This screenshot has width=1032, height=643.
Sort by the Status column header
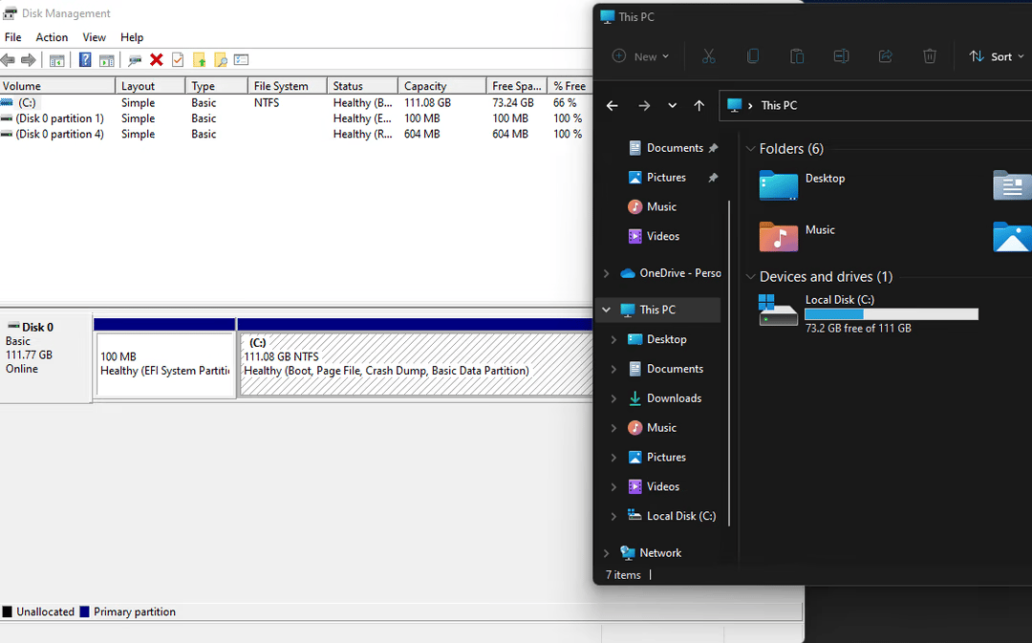click(363, 86)
